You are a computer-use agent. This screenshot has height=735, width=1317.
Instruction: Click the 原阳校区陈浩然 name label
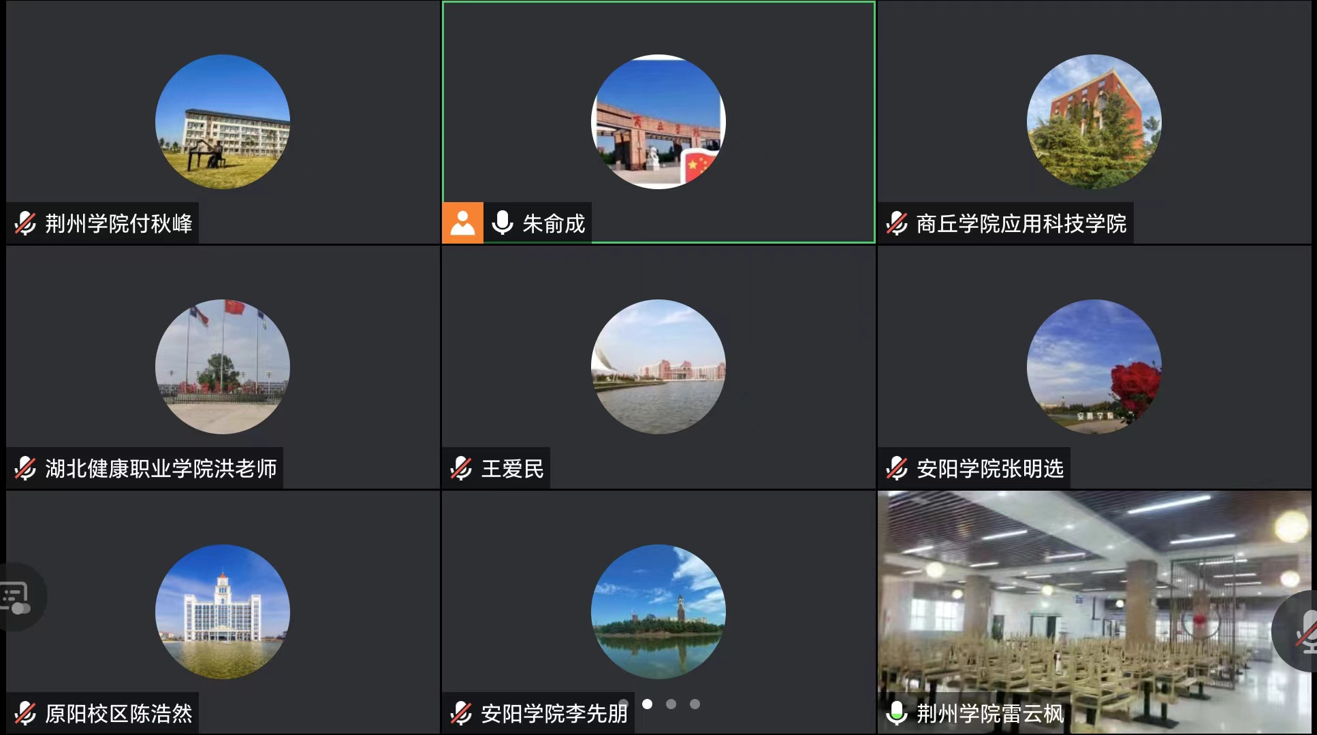[118, 713]
